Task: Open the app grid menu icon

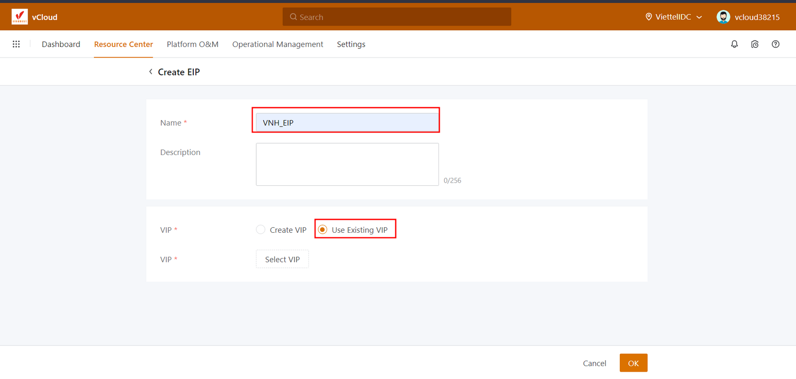Action: point(16,44)
